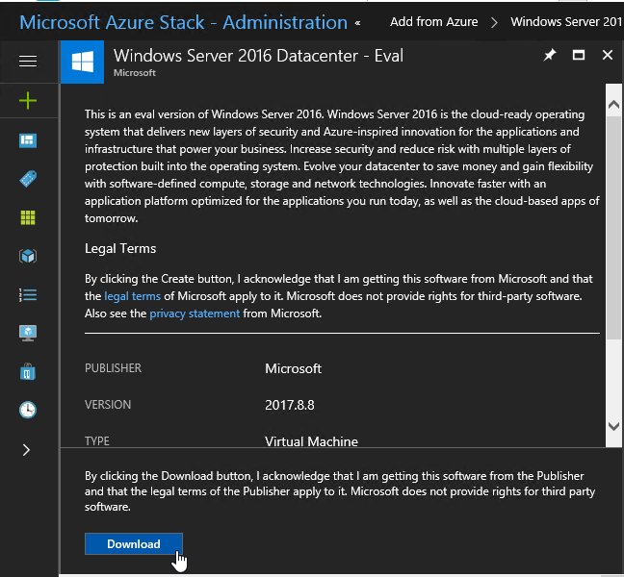Expand More services chevron in the sidebar

(x=26, y=450)
